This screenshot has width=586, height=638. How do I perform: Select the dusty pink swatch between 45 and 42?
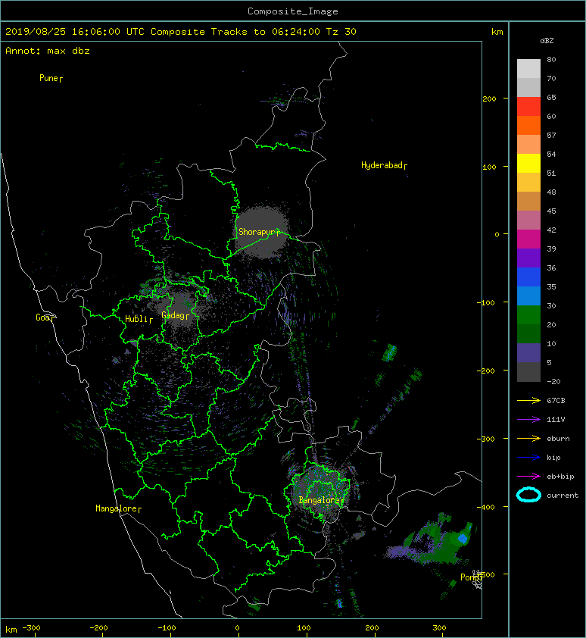(x=528, y=220)
